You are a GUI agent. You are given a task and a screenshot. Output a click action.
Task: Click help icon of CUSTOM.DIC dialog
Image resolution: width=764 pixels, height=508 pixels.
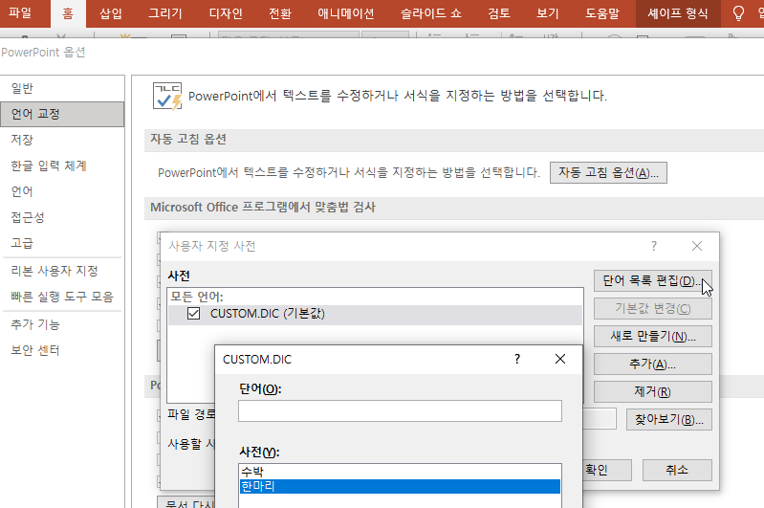(517, 360)
